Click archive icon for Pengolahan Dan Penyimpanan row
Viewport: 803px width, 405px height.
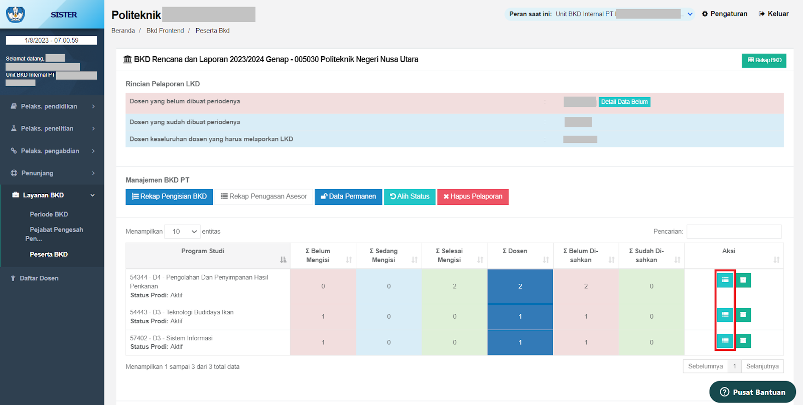point(743,280)
